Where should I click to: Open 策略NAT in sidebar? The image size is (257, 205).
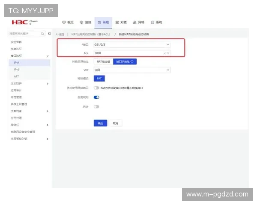tap(16, 49)
